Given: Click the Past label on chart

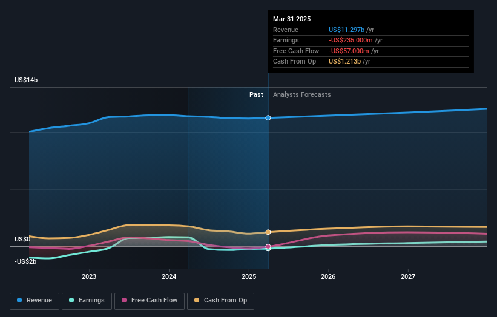Looking at the screenshot, I should [x=256, y=95].
